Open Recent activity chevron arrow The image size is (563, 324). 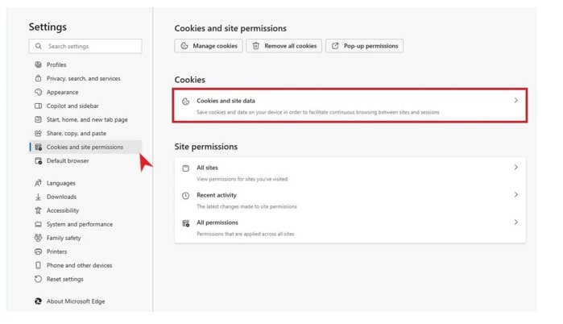pyautogui.click(x=515, y=195)
